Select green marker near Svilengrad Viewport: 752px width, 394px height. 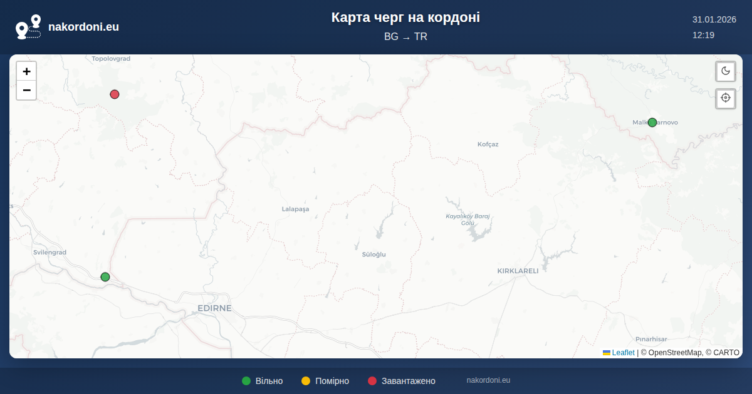tap(105, 277)
